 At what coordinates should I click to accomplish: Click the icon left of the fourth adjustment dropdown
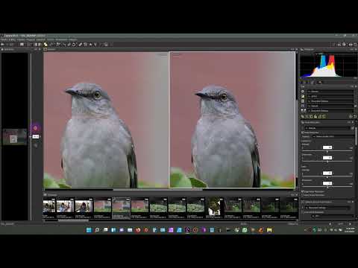coord(303,106)
